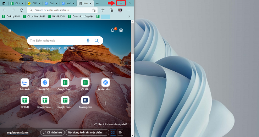Open a new tab with plus button
The height and width of the screenshot is (137, 259).
tap(97, 3)
